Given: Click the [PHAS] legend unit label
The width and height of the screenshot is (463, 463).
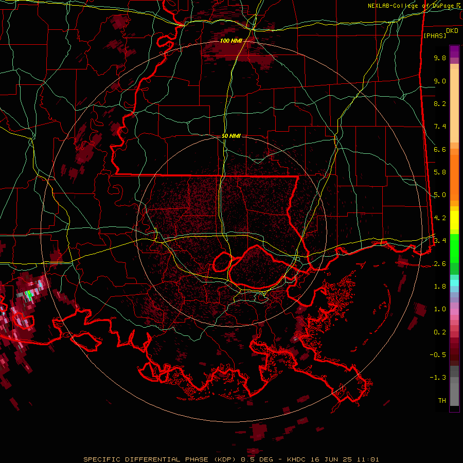Looking at the screenshot, I should pyautogui.click(x=435, y=36).
